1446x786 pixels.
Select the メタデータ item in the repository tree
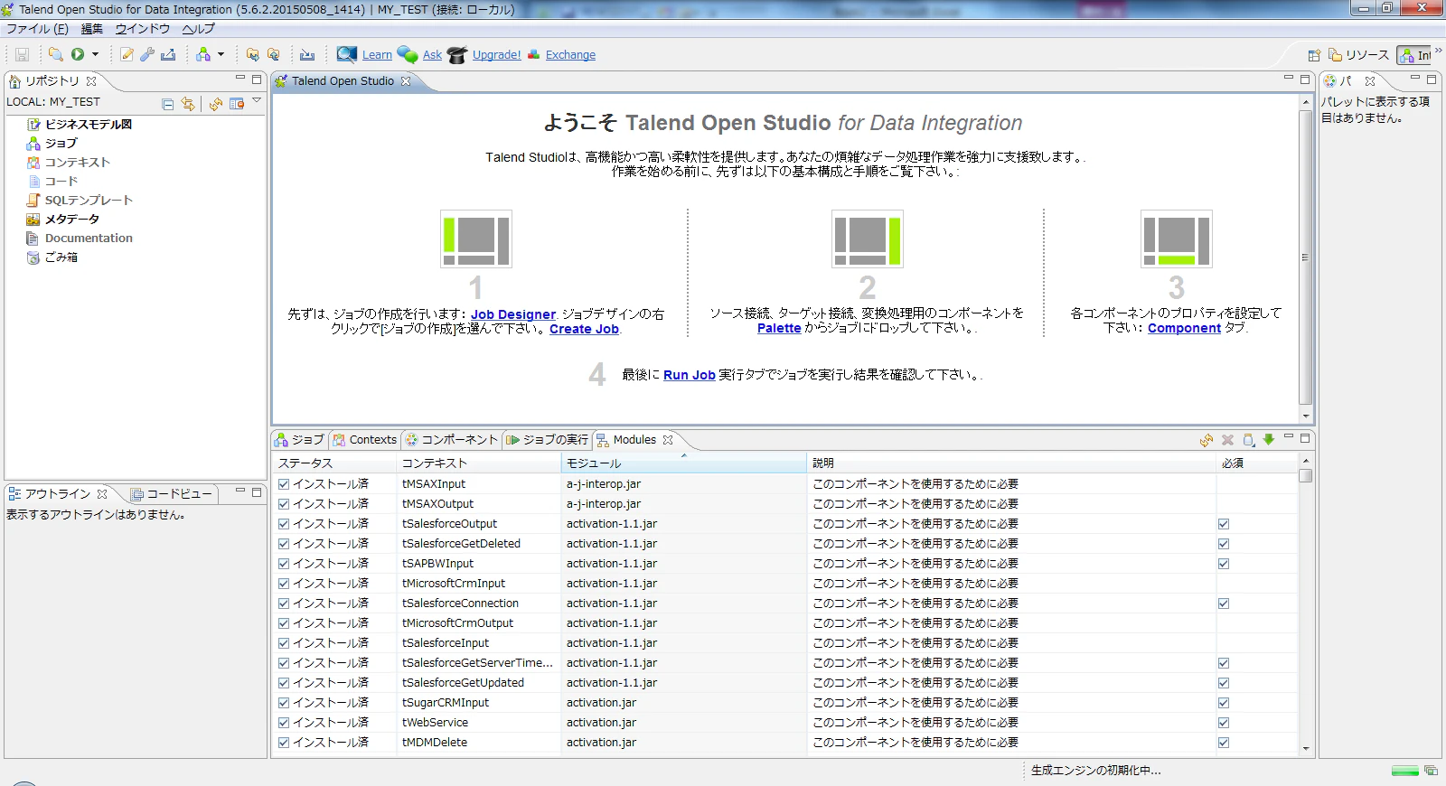72,220
